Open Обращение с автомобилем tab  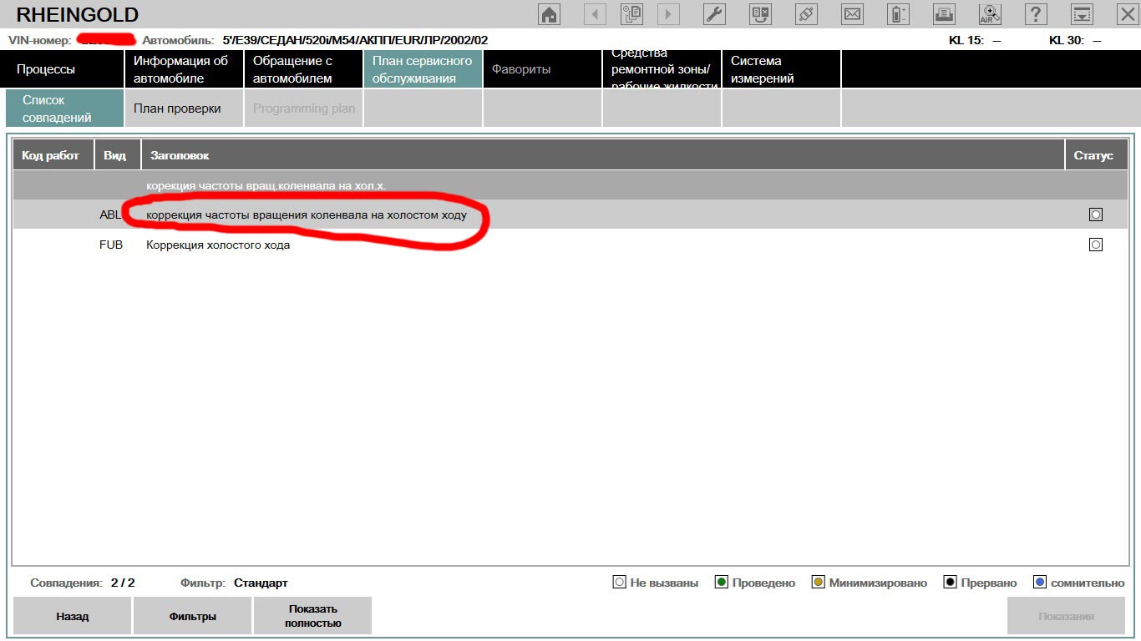(303, 69)
